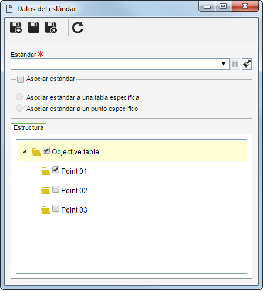Click the Save and exit icon
263x290 pixels.
point(51,28)
